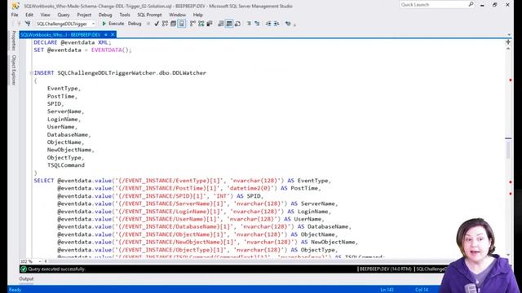This screenshot has height=293, width=522.
Task: Click the Change Connection toolbar icon
Action: 28,24
